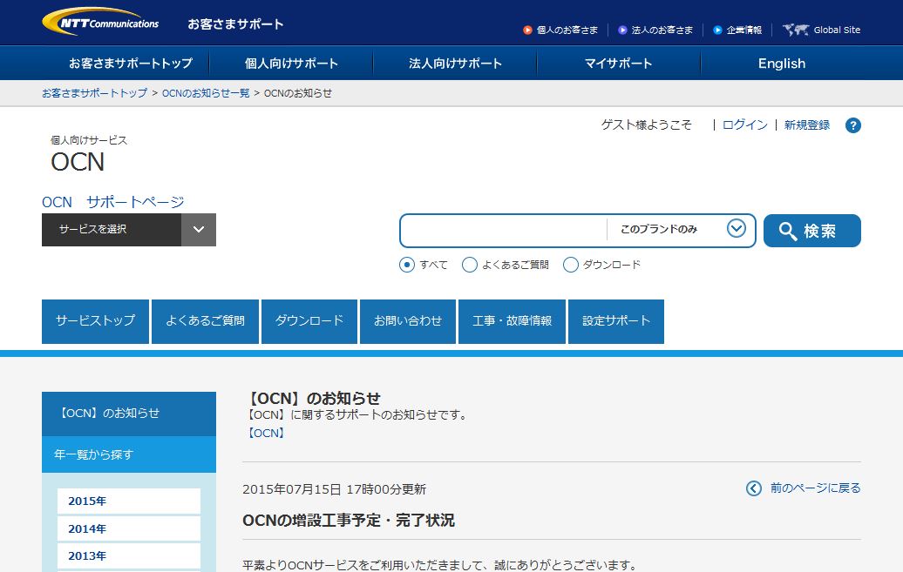Click the 【OCN】 tag link below description
This screenshot has height=572, width=903.
[x=266, y=433]
